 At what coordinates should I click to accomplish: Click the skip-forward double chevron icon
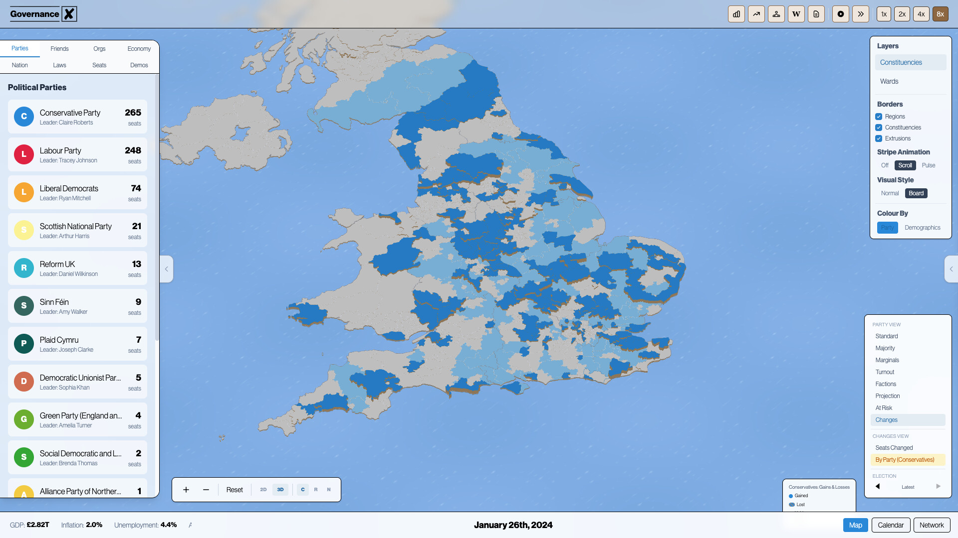pos(860,14)
